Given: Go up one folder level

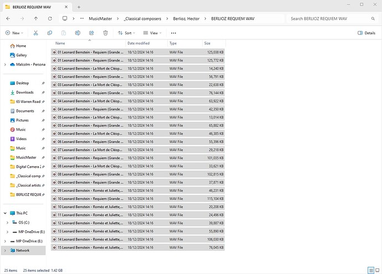Looking at the screenshot, I should click(36, 18).
